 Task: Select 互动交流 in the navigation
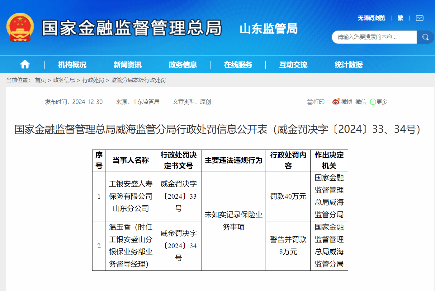pyautogui.click(x=293, y=64)
